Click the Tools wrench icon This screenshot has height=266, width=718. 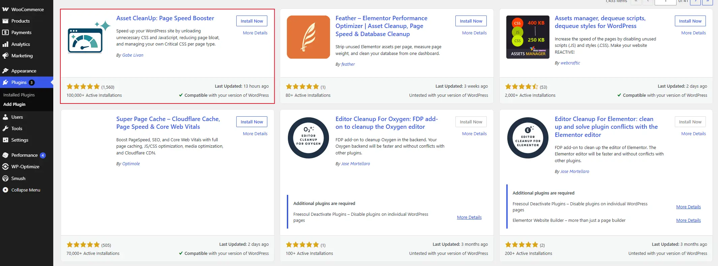(5, 128)
